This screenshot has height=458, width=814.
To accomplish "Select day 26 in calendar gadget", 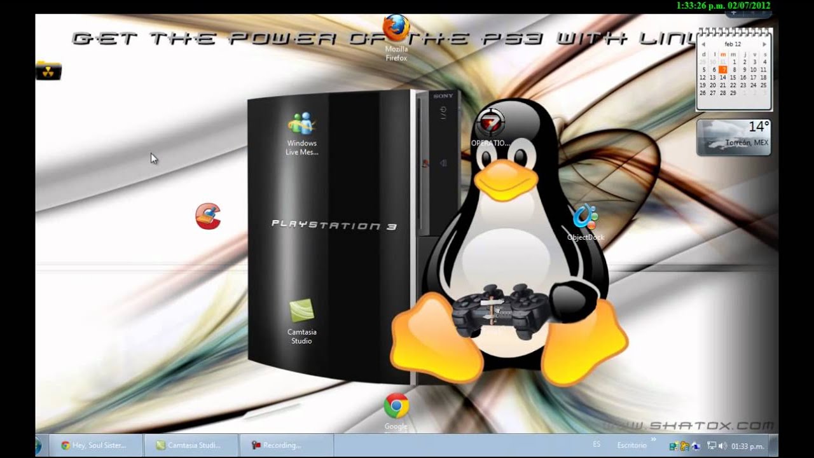I will [x=702, y=93].
